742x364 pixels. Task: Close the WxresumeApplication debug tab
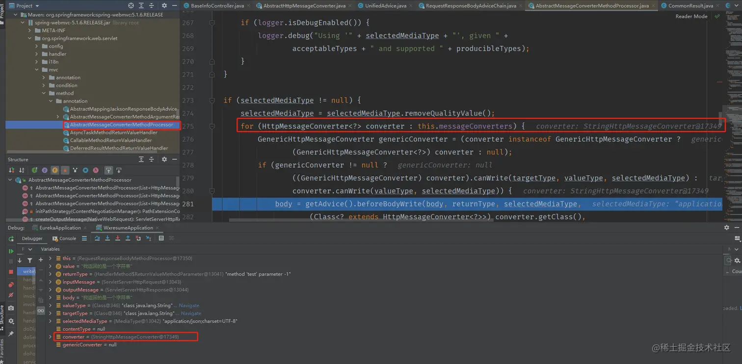point(157,228)
